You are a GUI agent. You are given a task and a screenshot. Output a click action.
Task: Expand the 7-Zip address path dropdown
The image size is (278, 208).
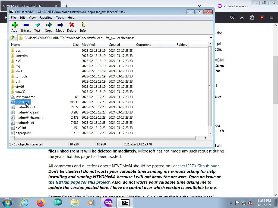(211, 38)
